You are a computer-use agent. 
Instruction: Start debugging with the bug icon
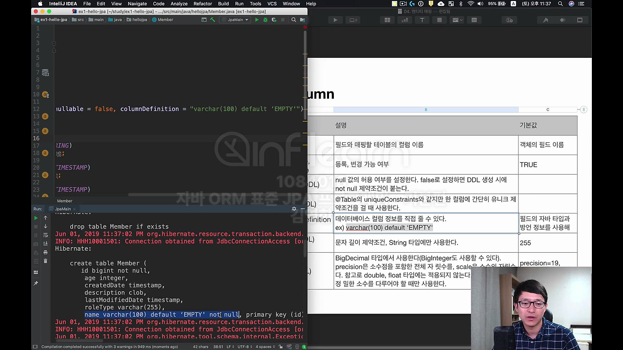[265, 20]
